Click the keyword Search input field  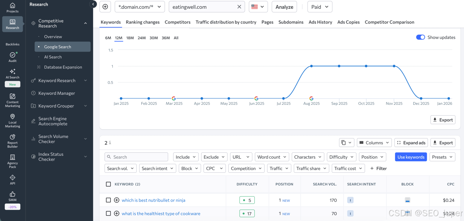pos(136,157)
